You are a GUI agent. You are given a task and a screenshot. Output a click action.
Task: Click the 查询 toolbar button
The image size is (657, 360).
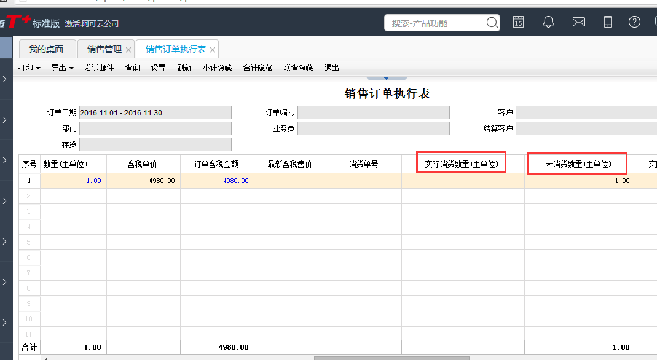(132, 68)
